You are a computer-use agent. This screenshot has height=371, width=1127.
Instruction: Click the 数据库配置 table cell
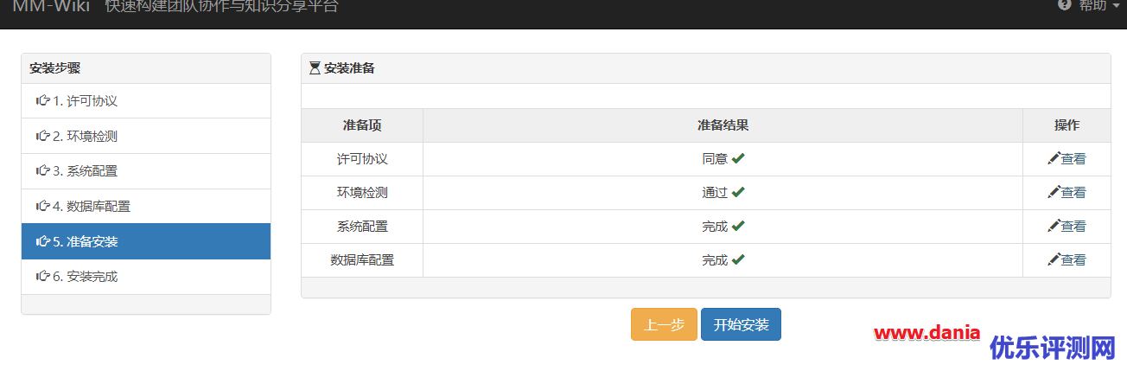click(362, 260)
